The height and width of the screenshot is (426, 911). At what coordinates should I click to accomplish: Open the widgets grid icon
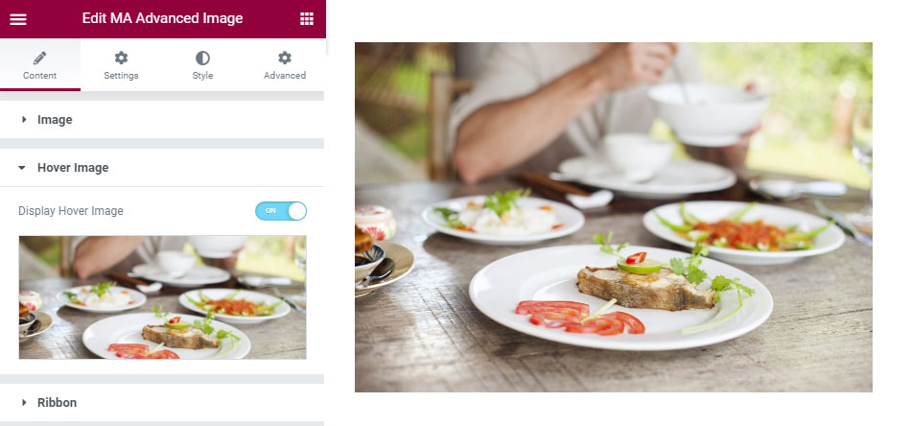point(307,18)
